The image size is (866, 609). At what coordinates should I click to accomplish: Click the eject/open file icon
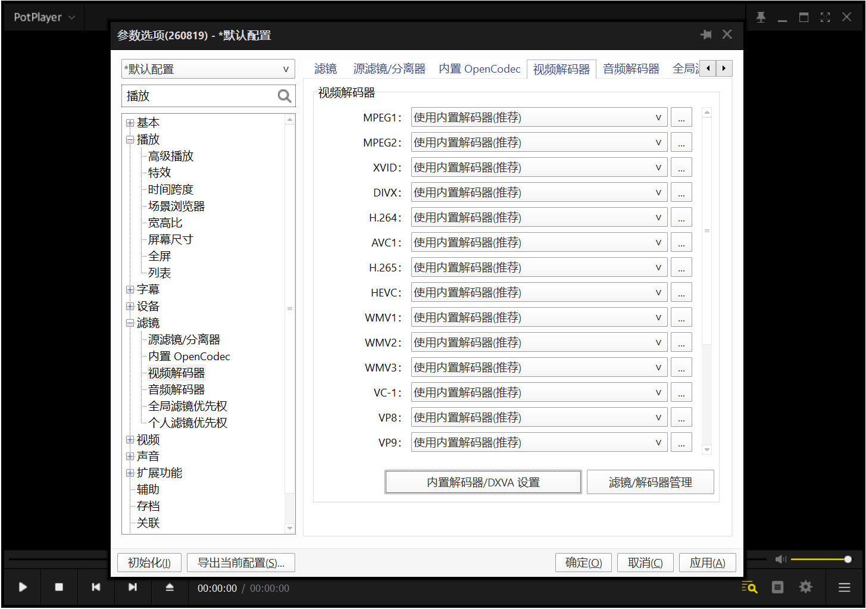170,587
